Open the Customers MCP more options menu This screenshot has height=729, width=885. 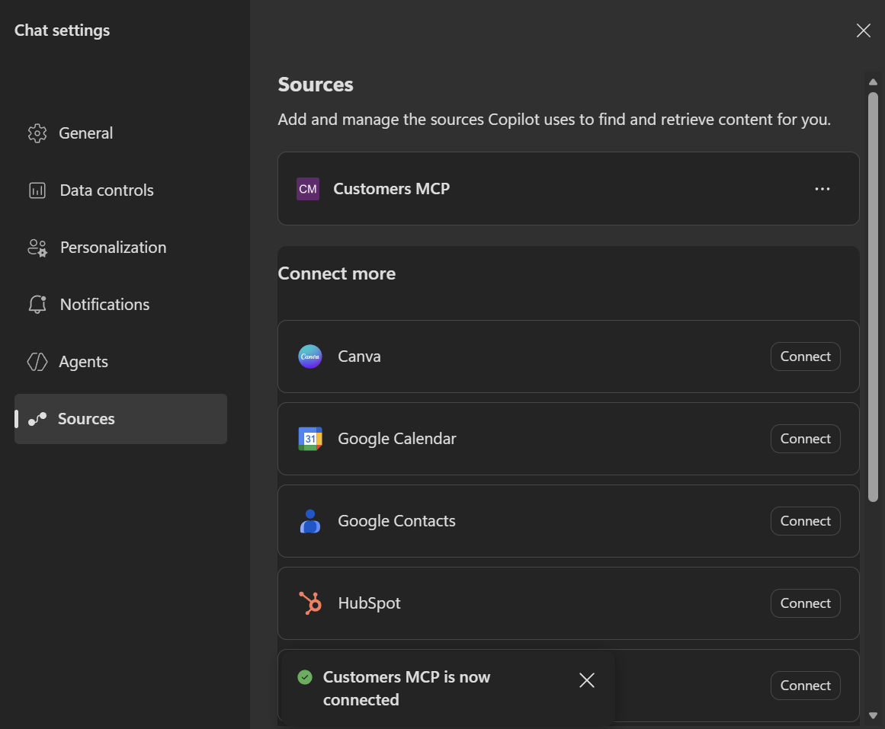click(x=822, y=188)
